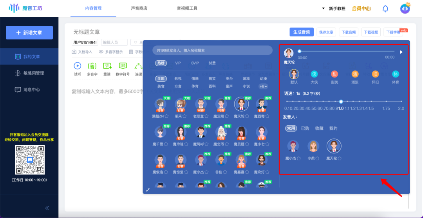The image size is (423, 218).
Task: Select the 采采 voice avatar
Action: click(181, 104)
